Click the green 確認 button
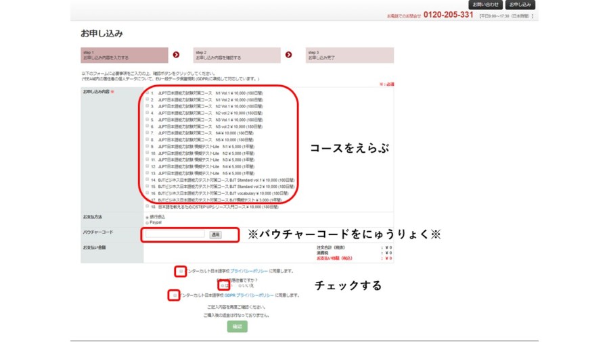Viewport: 609px width, 342px height. click(x=237, y=326)
